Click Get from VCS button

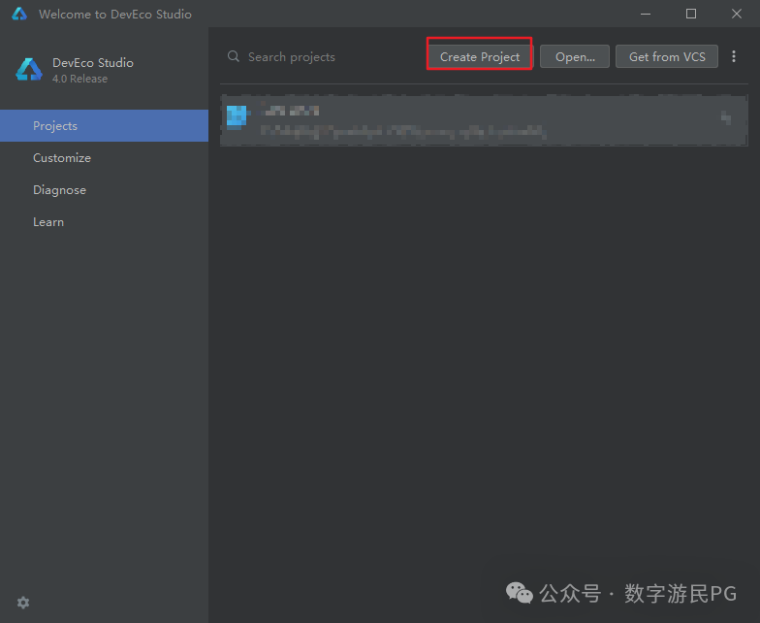tap(667, 56)
